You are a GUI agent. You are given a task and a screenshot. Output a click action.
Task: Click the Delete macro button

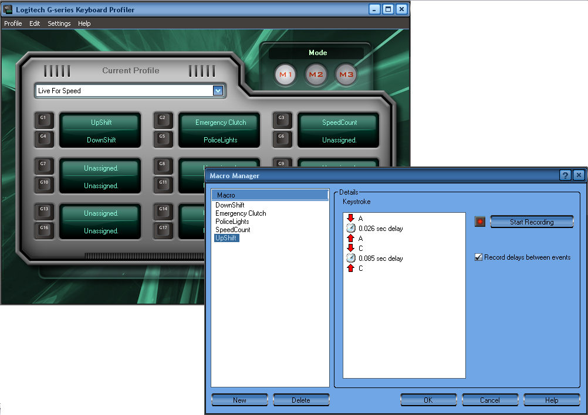[x=301, y=400]
